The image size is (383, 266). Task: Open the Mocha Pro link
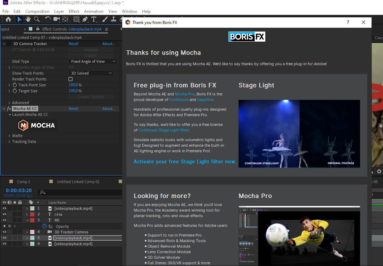[184, 94]
